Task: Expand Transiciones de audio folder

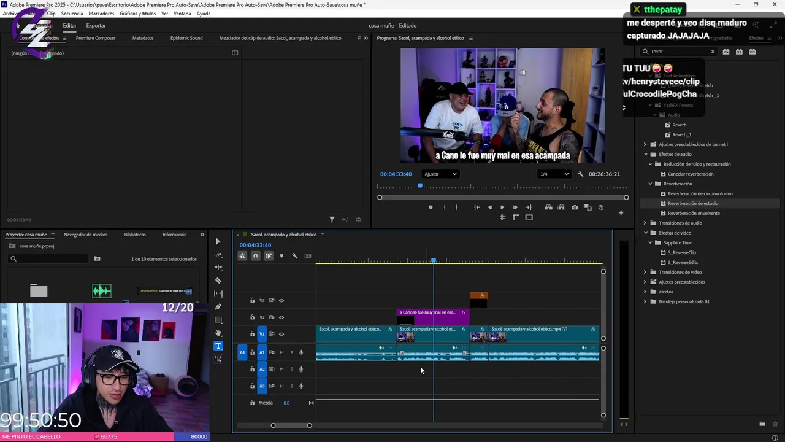Action: coord(645,223)
